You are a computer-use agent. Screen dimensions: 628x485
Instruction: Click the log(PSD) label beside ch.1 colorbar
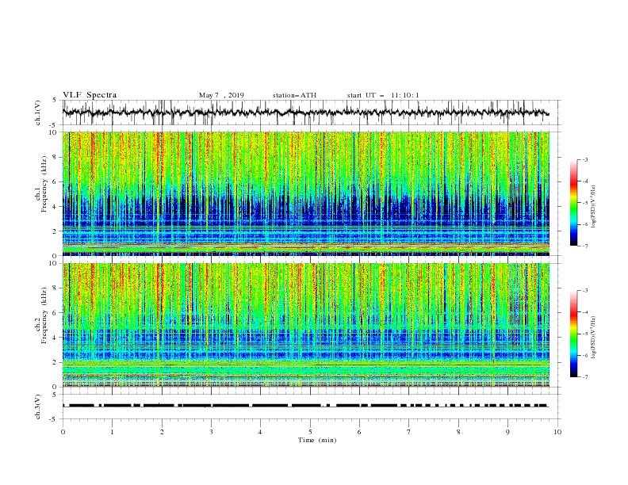pyautogui.click(x=594, y=207)
